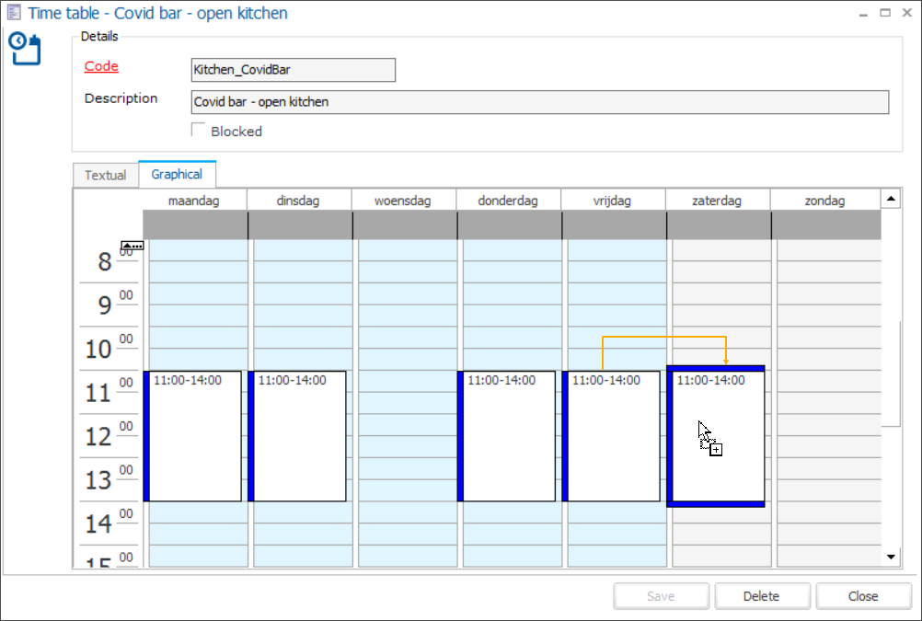This screenshot has height=621, width=922.
Task: Enable the Blocked checkbox
Action: coord(198,130)
